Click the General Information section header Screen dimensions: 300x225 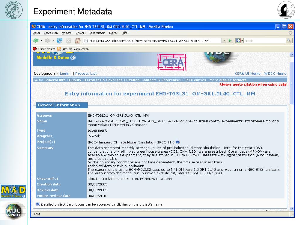62,105
